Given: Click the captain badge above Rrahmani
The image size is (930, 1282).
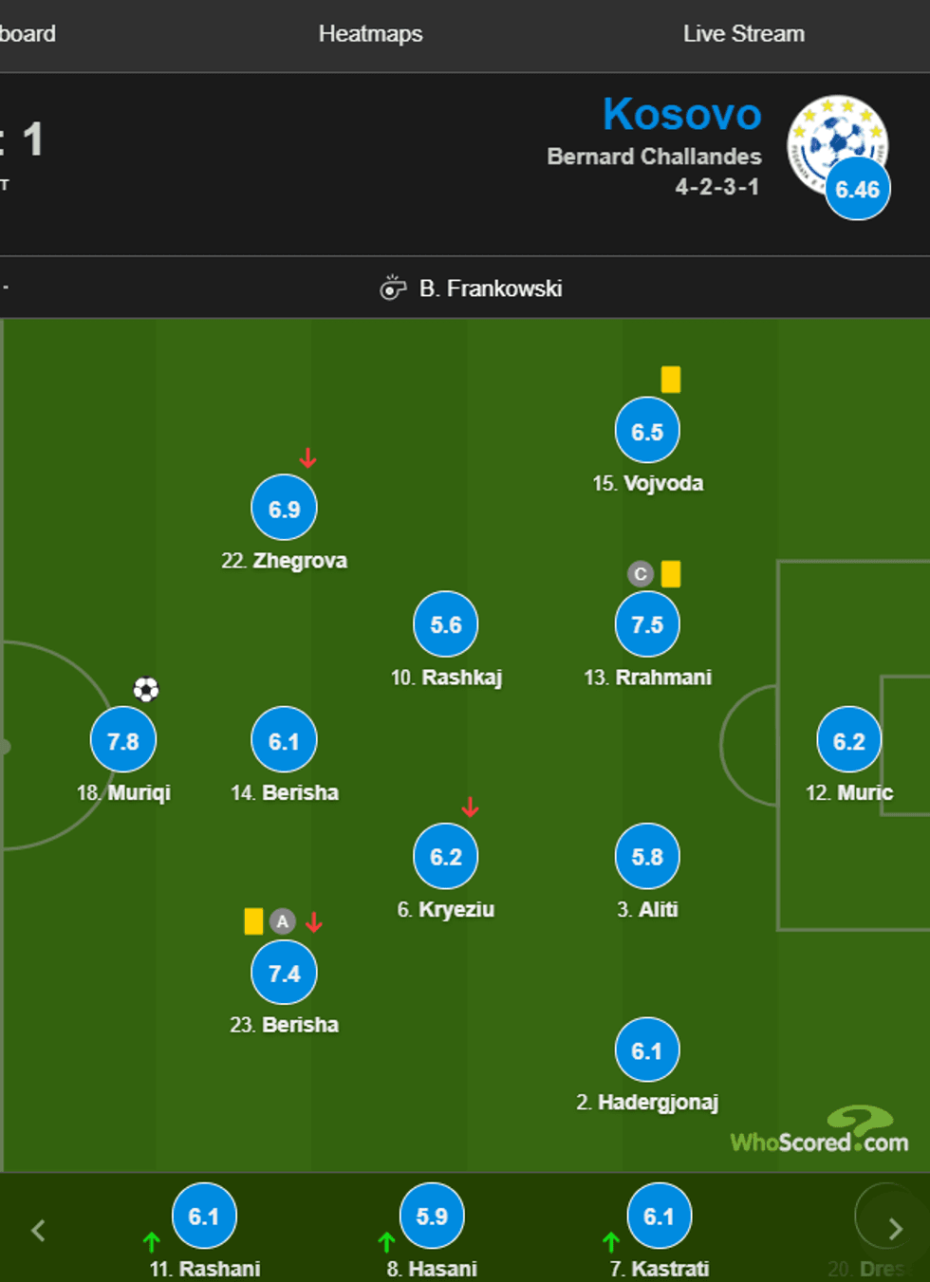Looking at the screenshot, I should [641, 574].
